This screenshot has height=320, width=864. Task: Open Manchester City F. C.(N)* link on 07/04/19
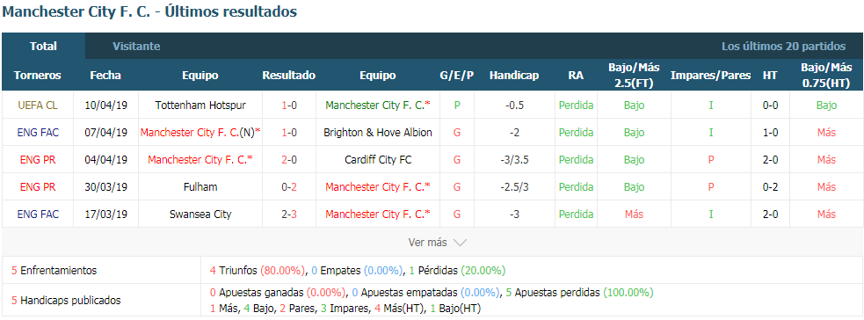pyautogui.click(x=200, y=132)
